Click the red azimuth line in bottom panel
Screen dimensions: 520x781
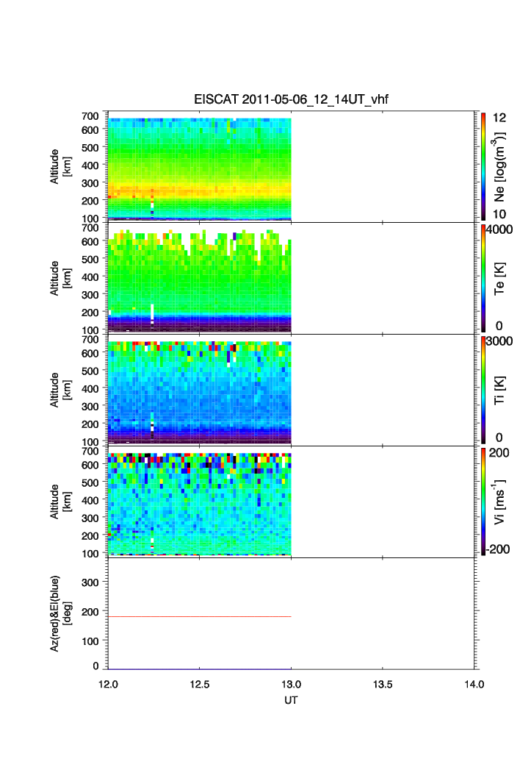click(200, 616)
